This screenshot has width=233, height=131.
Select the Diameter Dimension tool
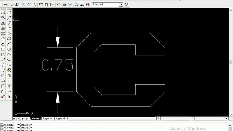click(x=29, y=5)
